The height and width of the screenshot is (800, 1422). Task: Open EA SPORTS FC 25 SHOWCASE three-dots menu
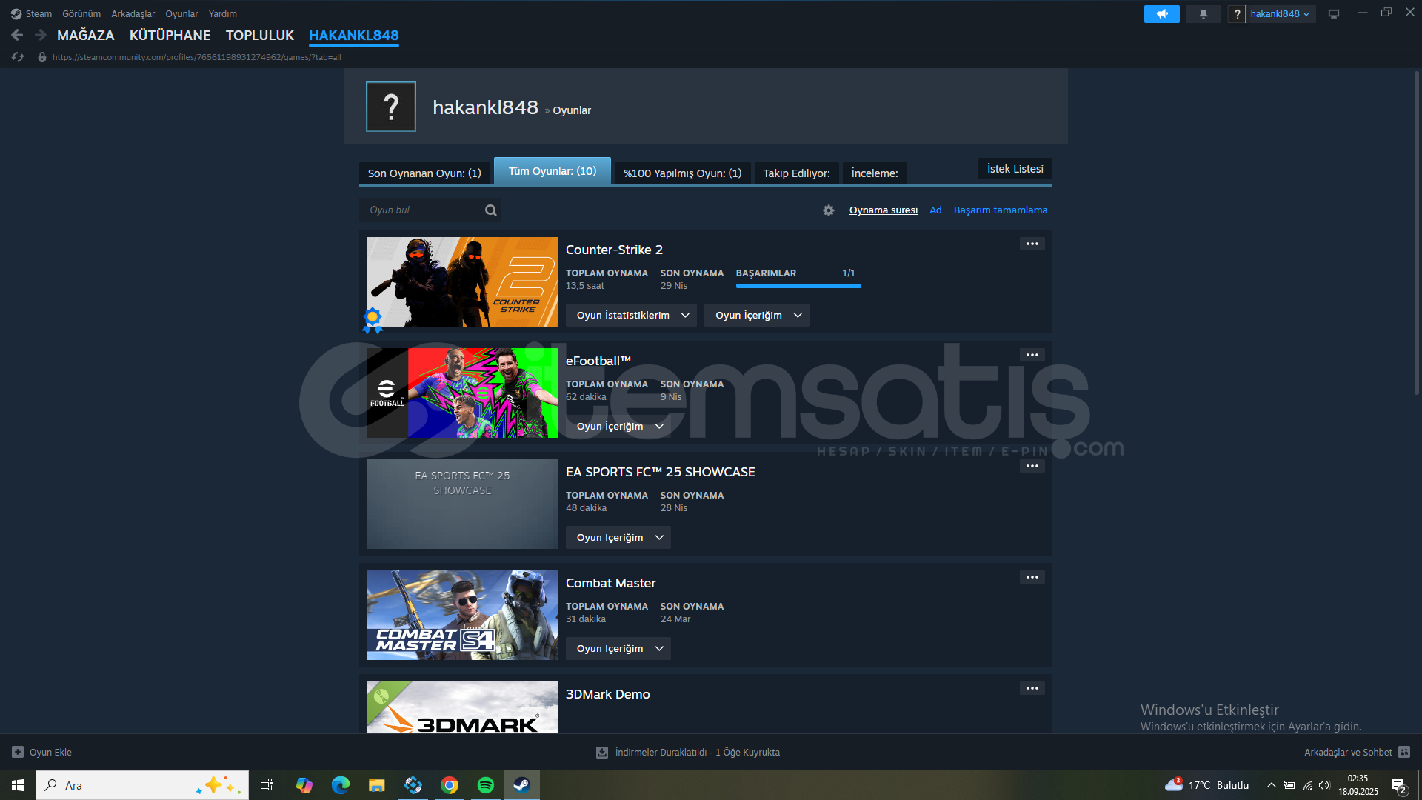(x=1032, y=466)
